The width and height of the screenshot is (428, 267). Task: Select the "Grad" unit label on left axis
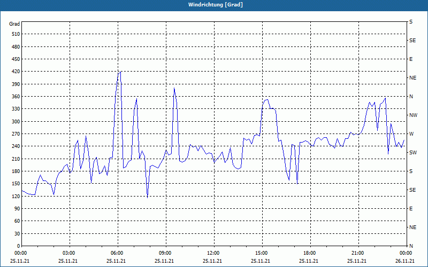click(14, 24)
